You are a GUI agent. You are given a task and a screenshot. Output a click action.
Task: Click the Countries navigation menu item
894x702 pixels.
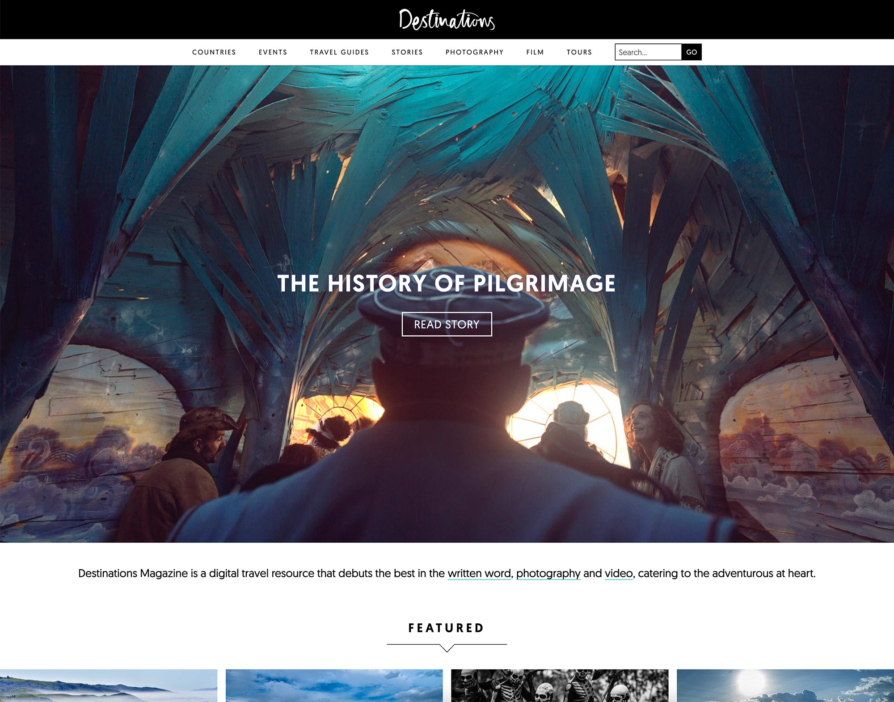click(214, 51)
